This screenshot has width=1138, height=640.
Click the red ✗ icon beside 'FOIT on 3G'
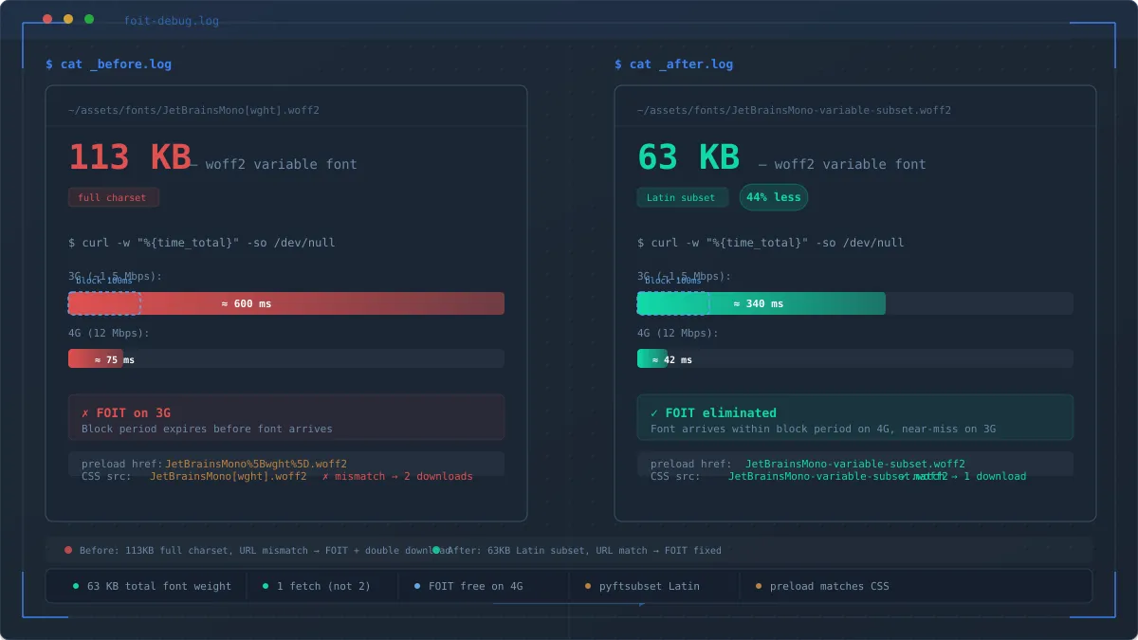click(85, 413)
